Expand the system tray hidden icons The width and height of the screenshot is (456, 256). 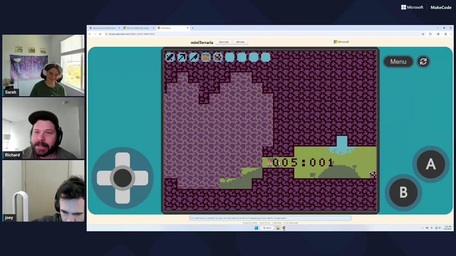pos(423,228)
